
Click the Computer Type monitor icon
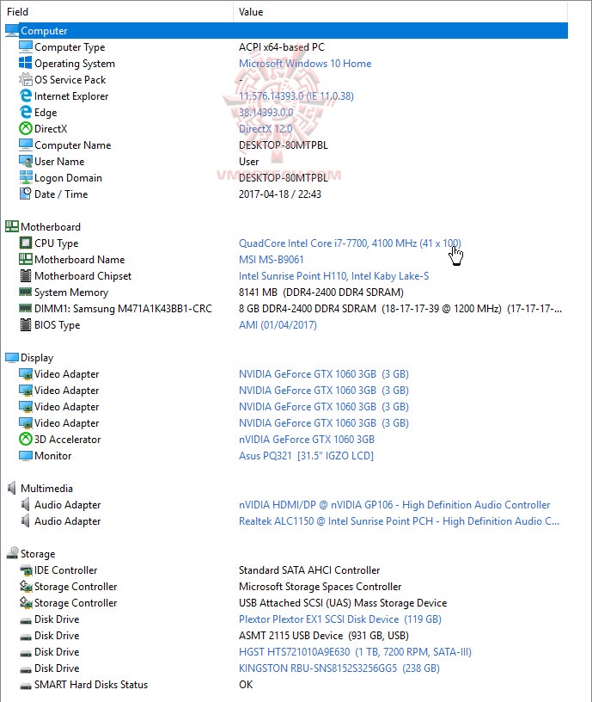point(26,47)
